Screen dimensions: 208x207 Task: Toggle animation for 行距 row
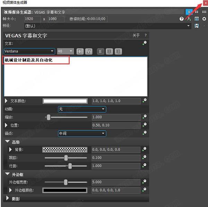click(x=144, y=165)
